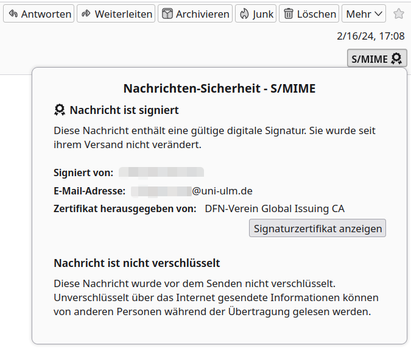Click the "Nachricht ist nicht verschlüsselt" heading

pyautogui.click(x=136, y=263)
